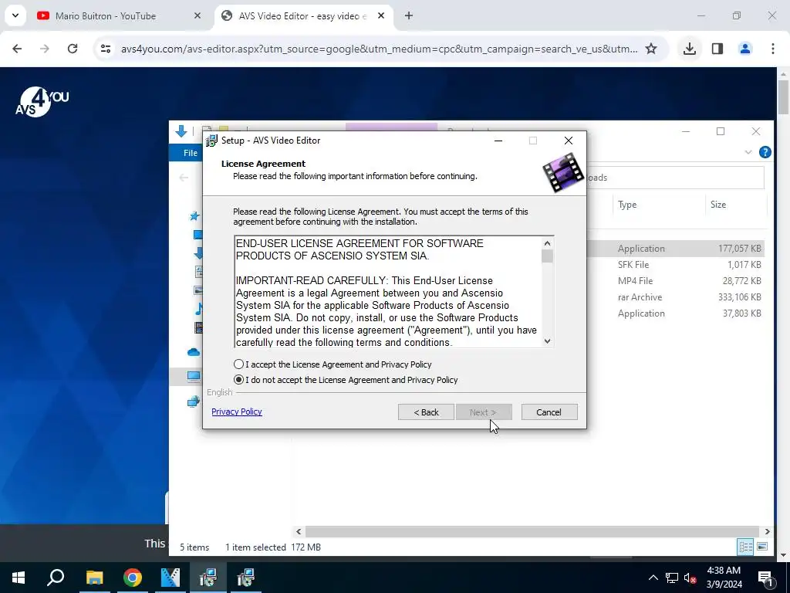Click the AVS4YOU site logo

42,103
